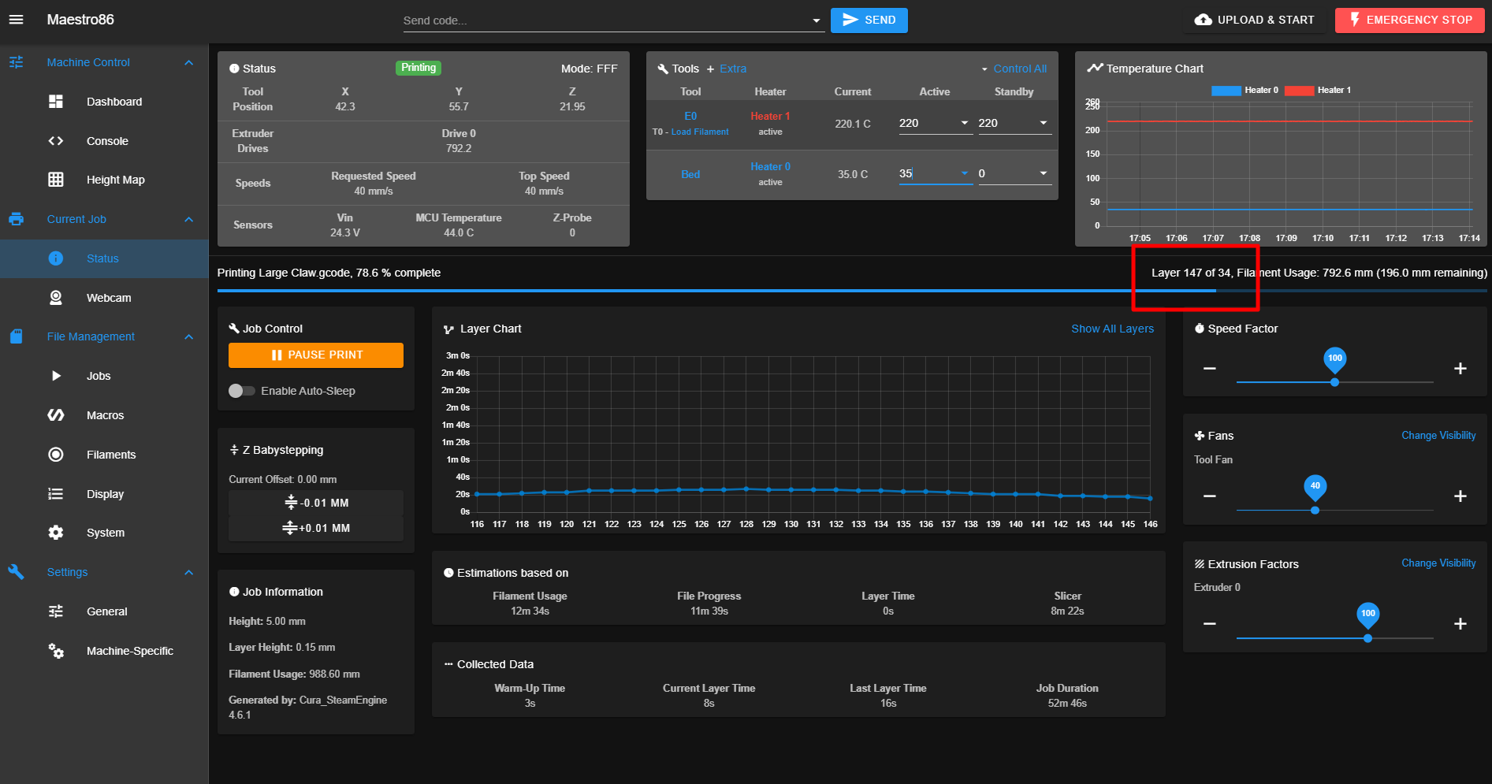
Task: Click UPLOAD & START button
Action: click(1255, 20)
